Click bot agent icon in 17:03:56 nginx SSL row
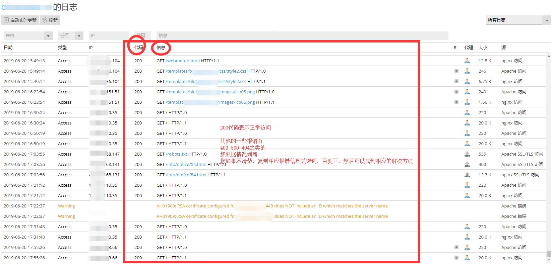The height and width of the screenshot is (266, 551). pyautogui.click(x=467, y=175)
